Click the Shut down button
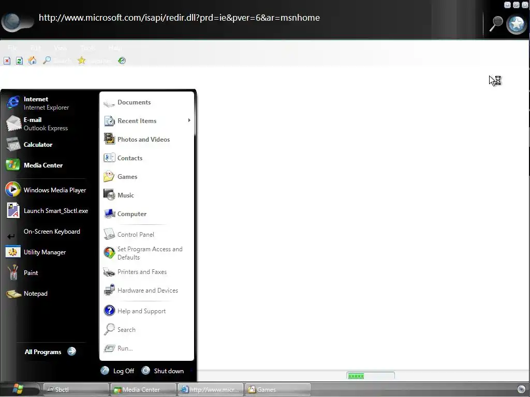Screen dimensions: 530x397 click(x=163, y=371)
